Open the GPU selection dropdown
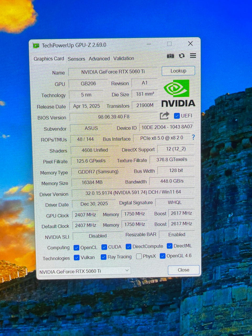 tap(85, 271)
